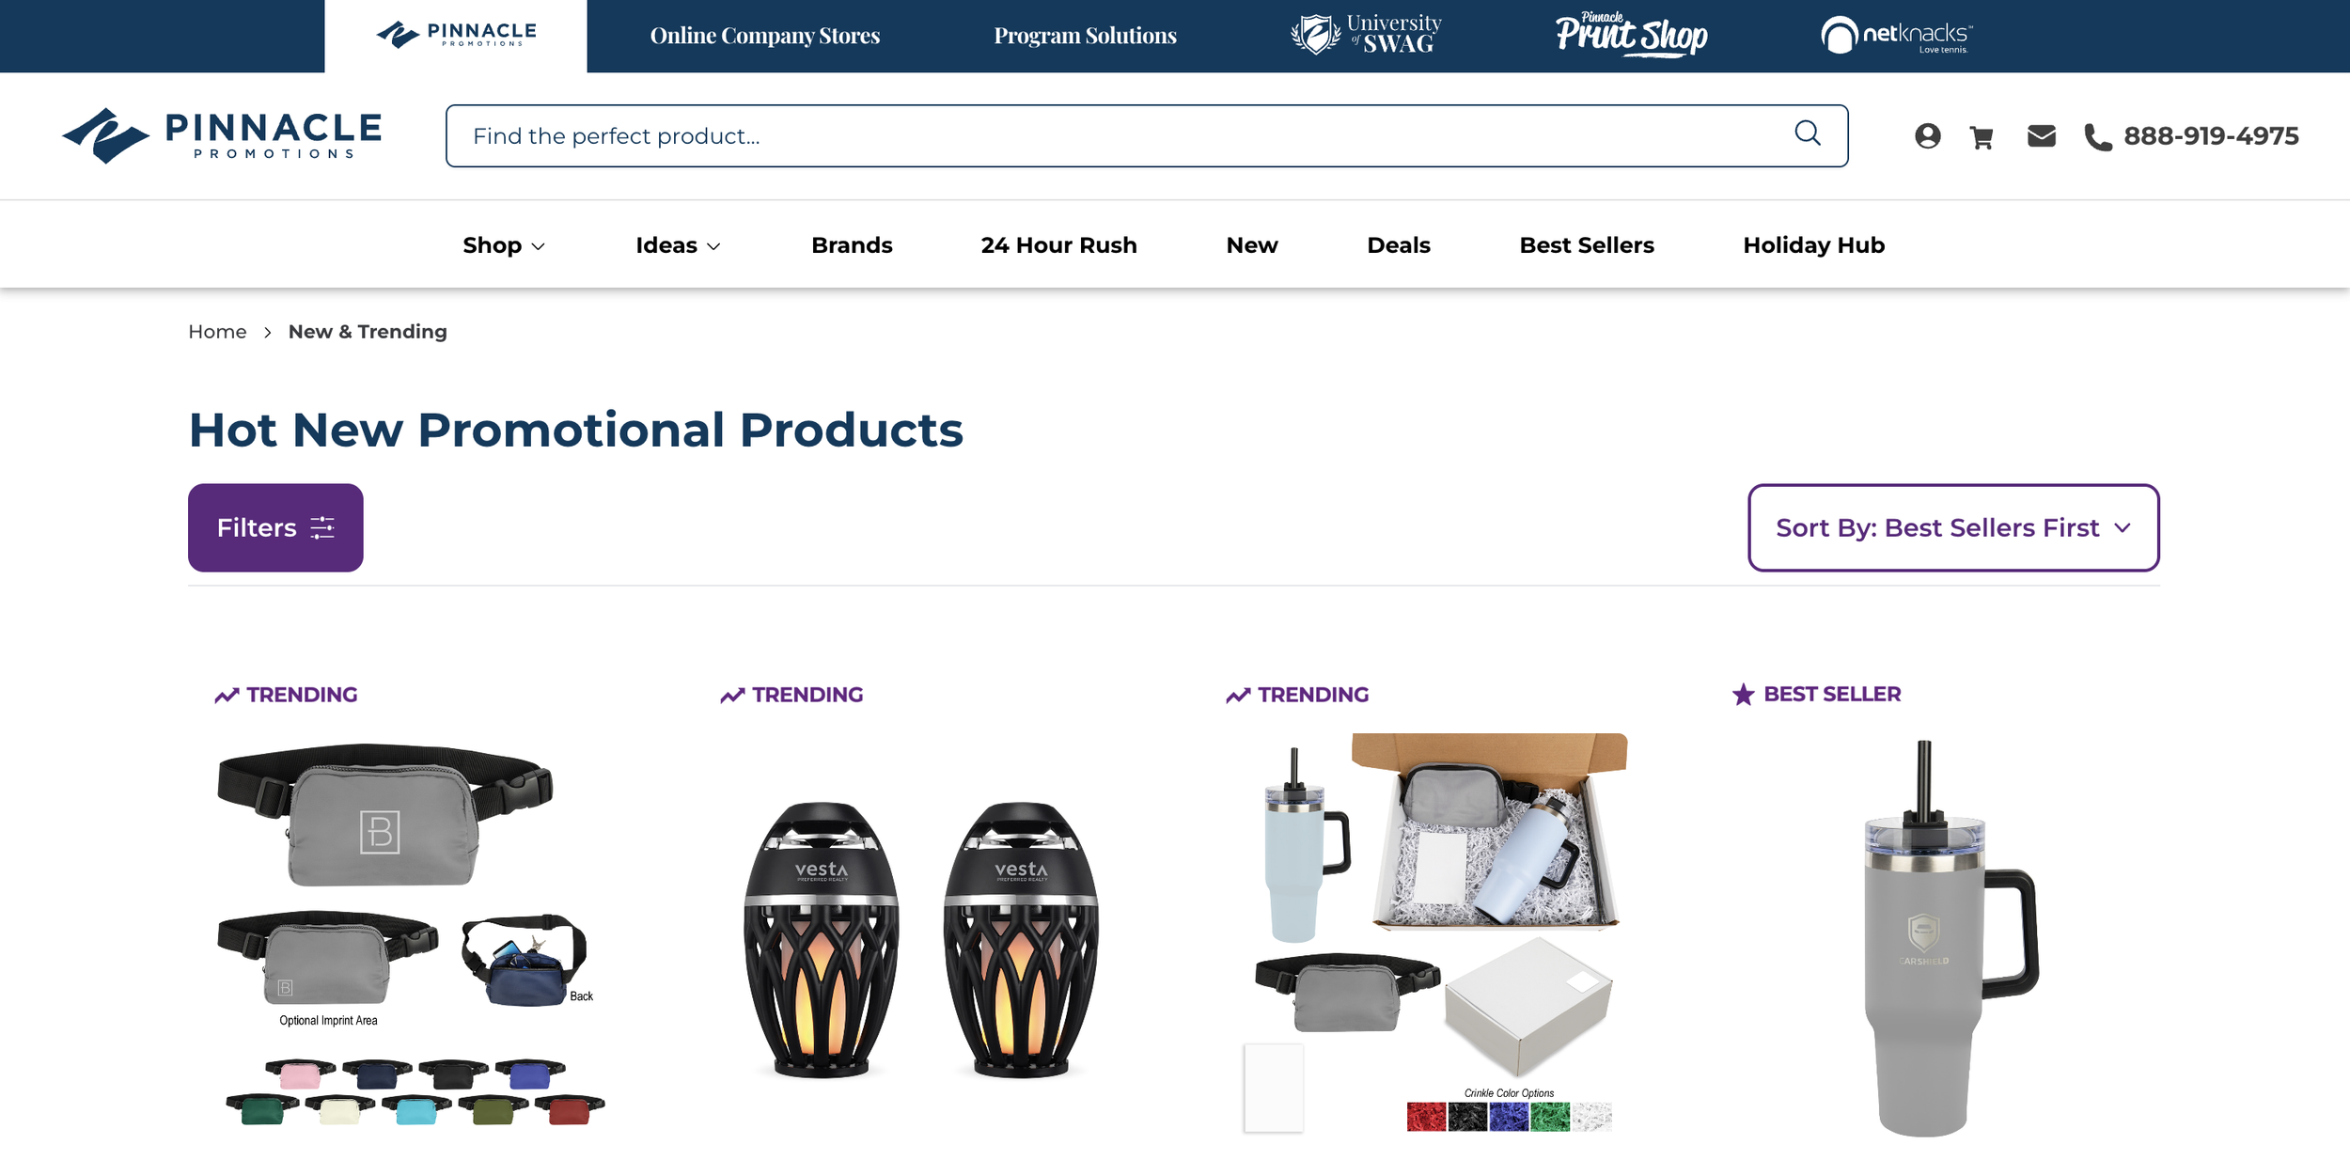Viewport: 2350px width, 1160px height.
Task: Click the search magnifier icon
Action: click(1807, 133)
